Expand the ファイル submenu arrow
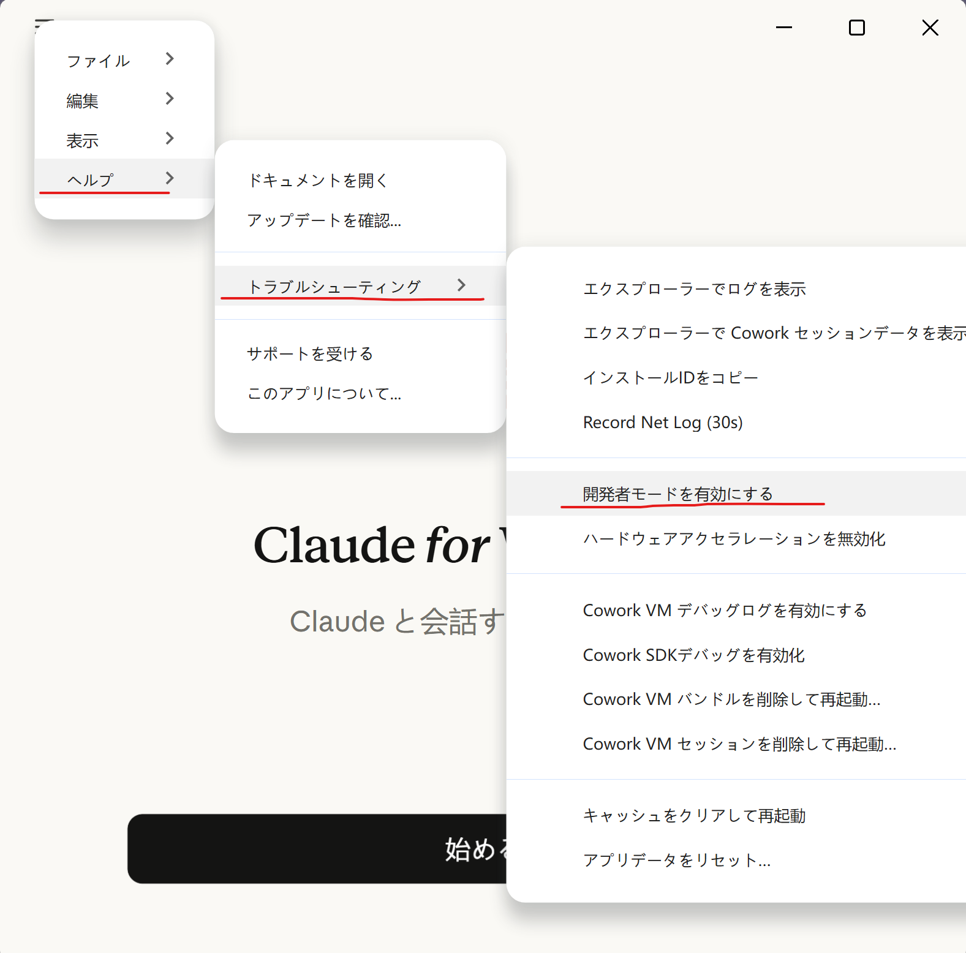966x953 pixels. pyautogui.click(x=170, y=59)
